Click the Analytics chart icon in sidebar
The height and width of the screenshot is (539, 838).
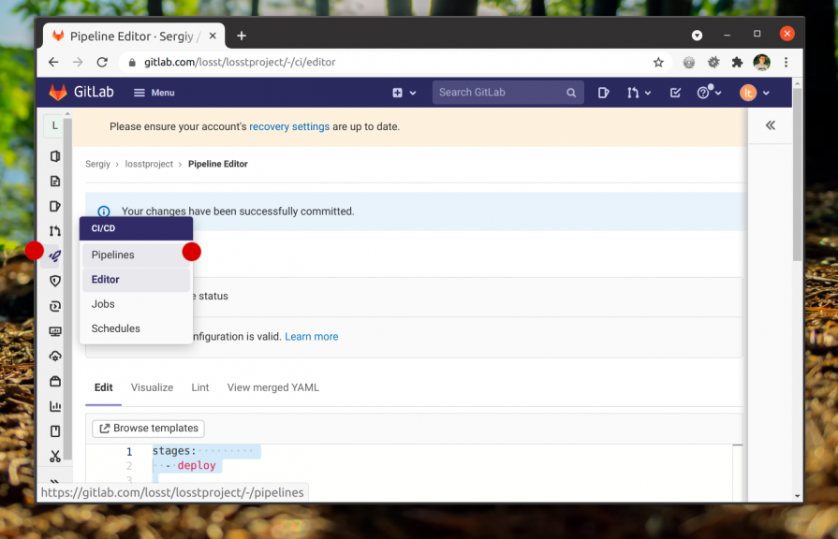pyautogui.click(x=55, y=406)
